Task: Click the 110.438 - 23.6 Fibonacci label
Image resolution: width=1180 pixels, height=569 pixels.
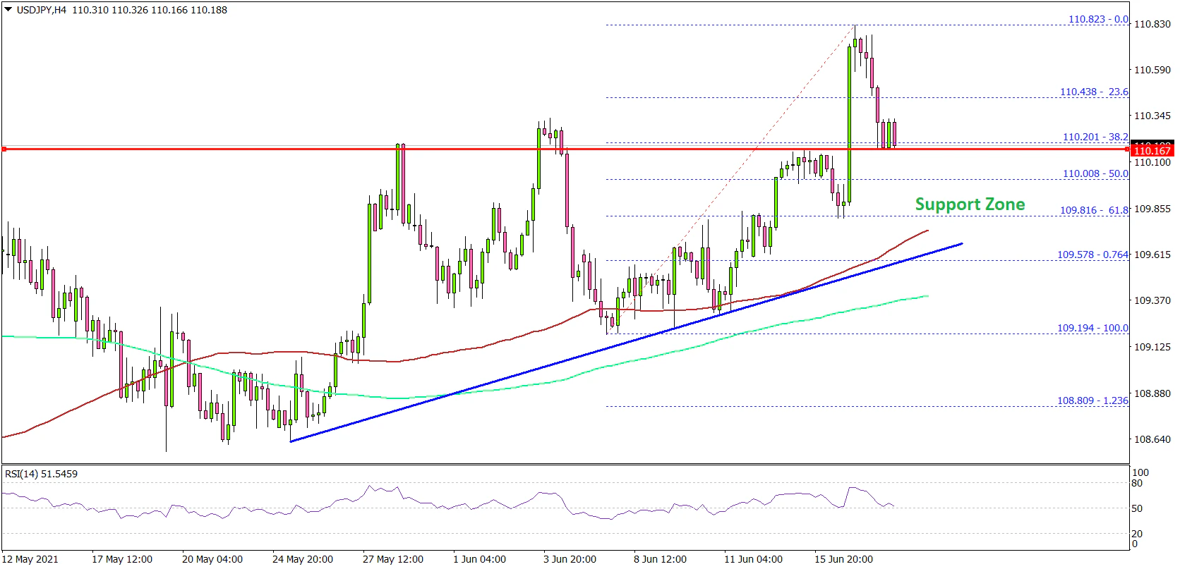Action: [x=1093, y=92]
